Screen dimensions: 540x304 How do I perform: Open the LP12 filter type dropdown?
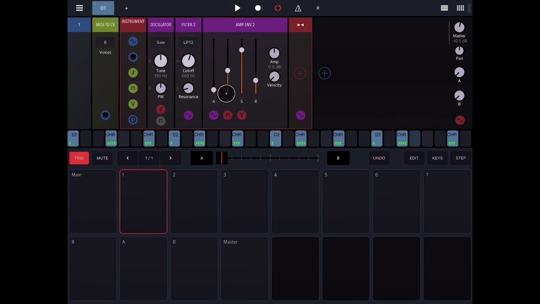click(188, 42)
